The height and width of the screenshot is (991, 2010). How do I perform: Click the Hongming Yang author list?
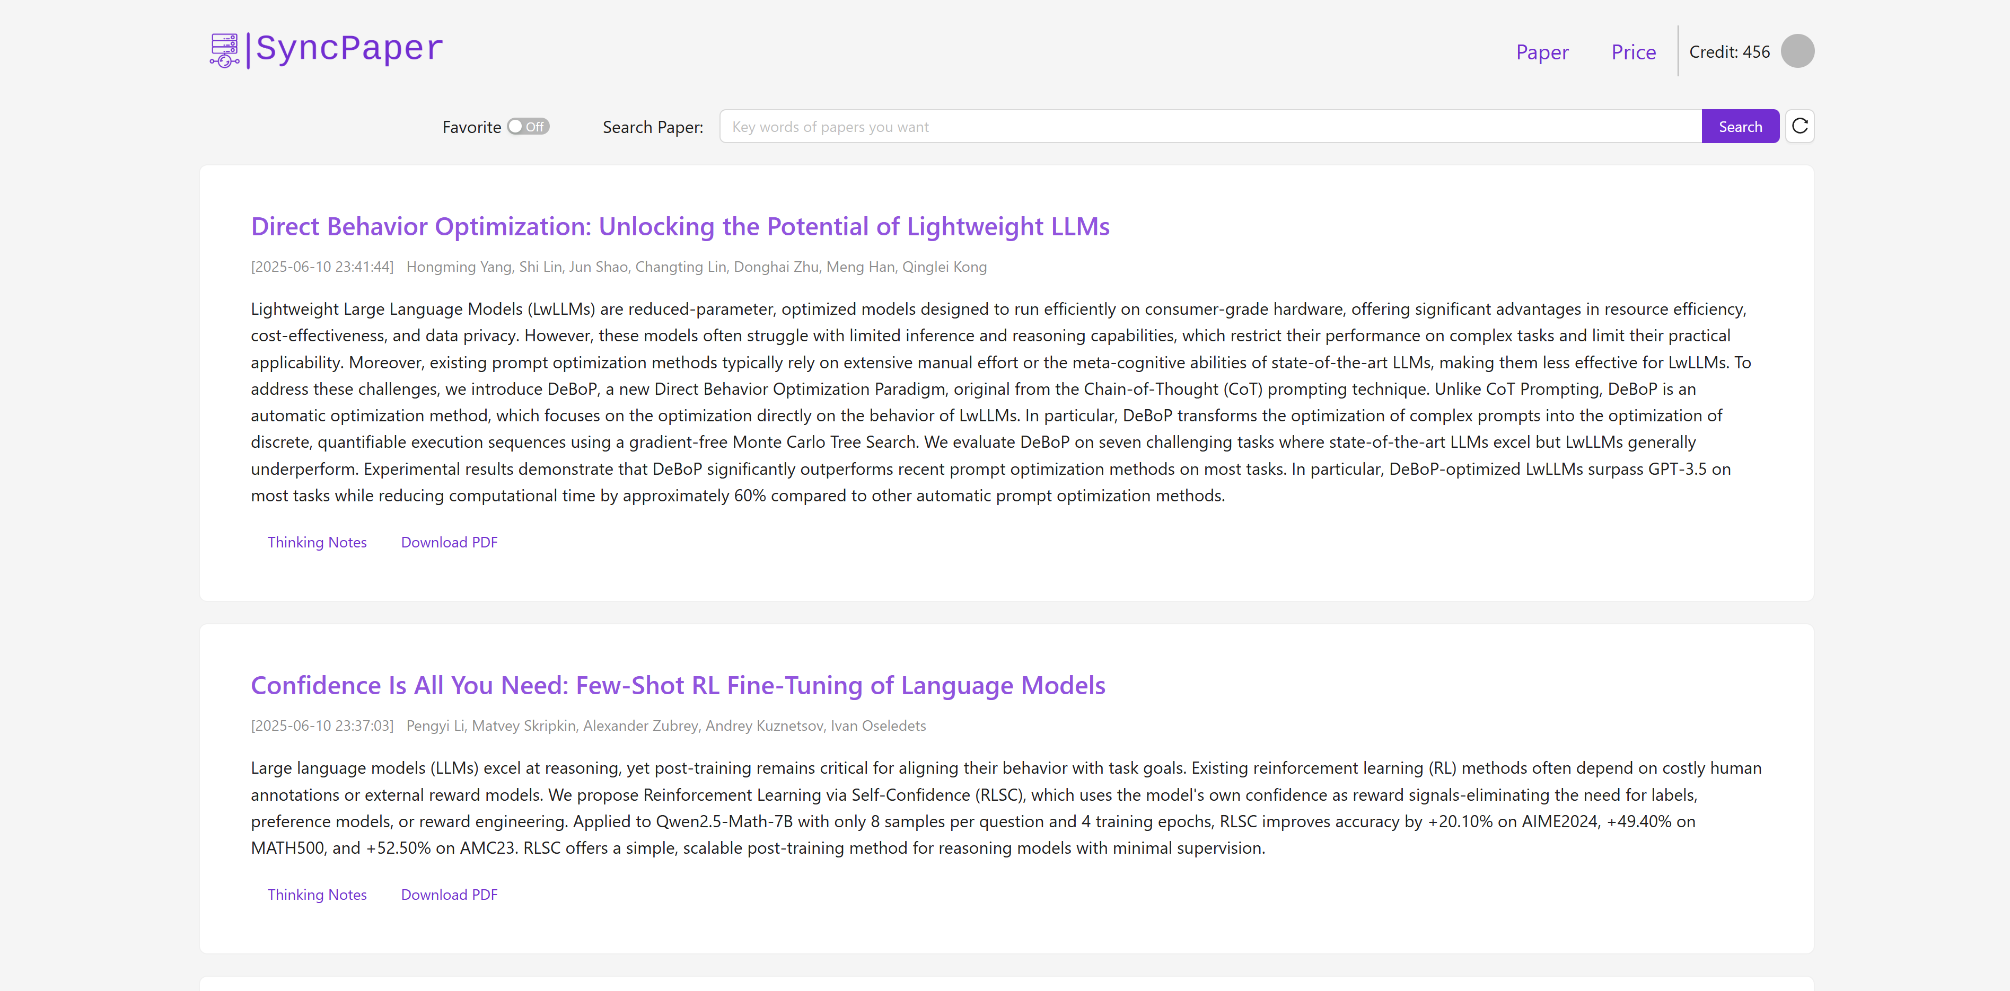(x=696, y=267)
